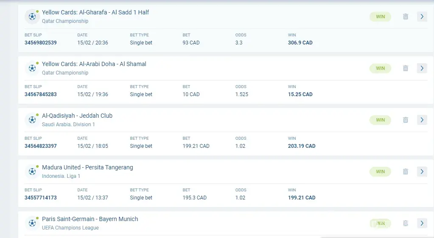
Task: Delete the Al-Qadisiyah - Jeddah Club bet
Action: (406, 120)
